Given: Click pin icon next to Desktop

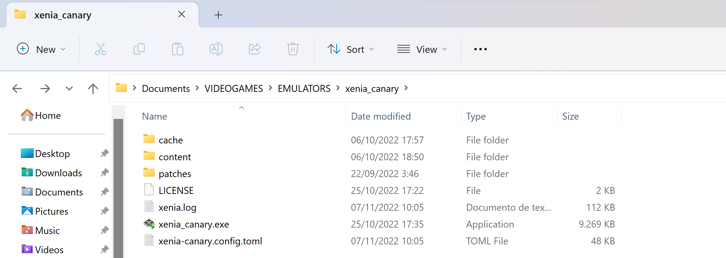Looking at the screenshot, I should point(104,154).
